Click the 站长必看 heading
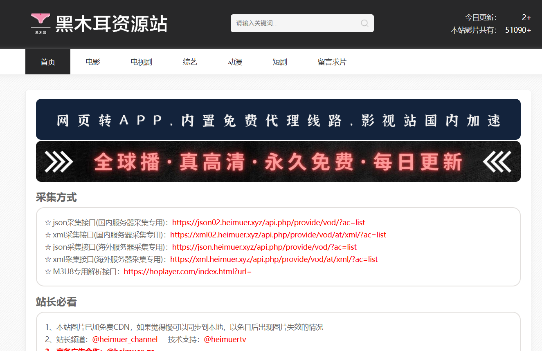This screenshot has width=542, height=351. [56, 302]
